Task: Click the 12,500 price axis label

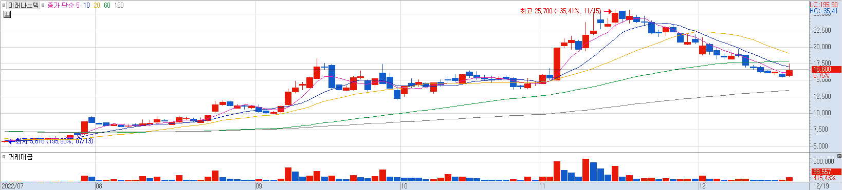Action: tap(822, 96)
